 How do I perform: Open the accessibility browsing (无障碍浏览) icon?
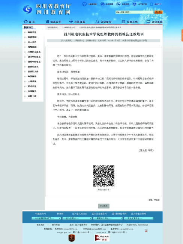coord(84,4)
